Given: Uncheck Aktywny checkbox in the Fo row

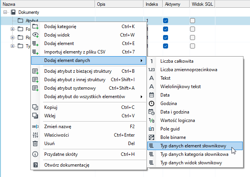Looking at the screenshot, I should point(165,29).
